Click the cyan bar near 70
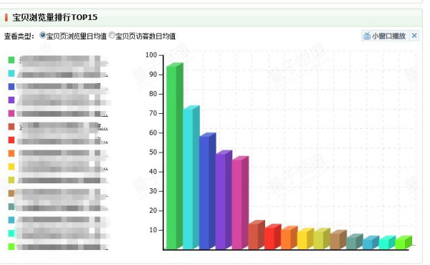430x265 pixels. [191, 178]
